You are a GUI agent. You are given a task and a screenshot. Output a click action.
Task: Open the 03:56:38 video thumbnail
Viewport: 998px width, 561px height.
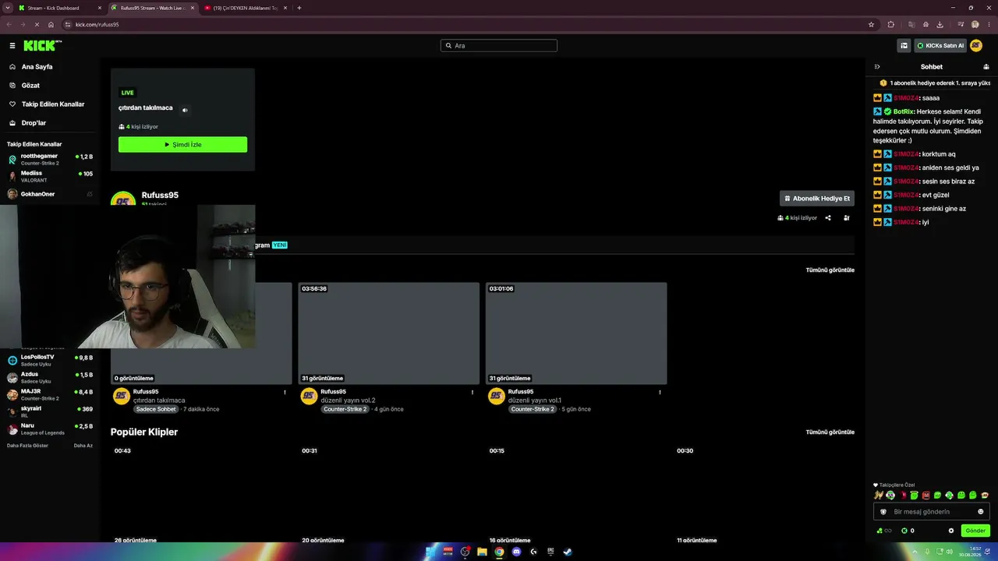point(388,333)
